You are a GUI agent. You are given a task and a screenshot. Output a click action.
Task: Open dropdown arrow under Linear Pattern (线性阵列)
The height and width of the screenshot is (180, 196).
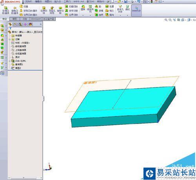90,15
